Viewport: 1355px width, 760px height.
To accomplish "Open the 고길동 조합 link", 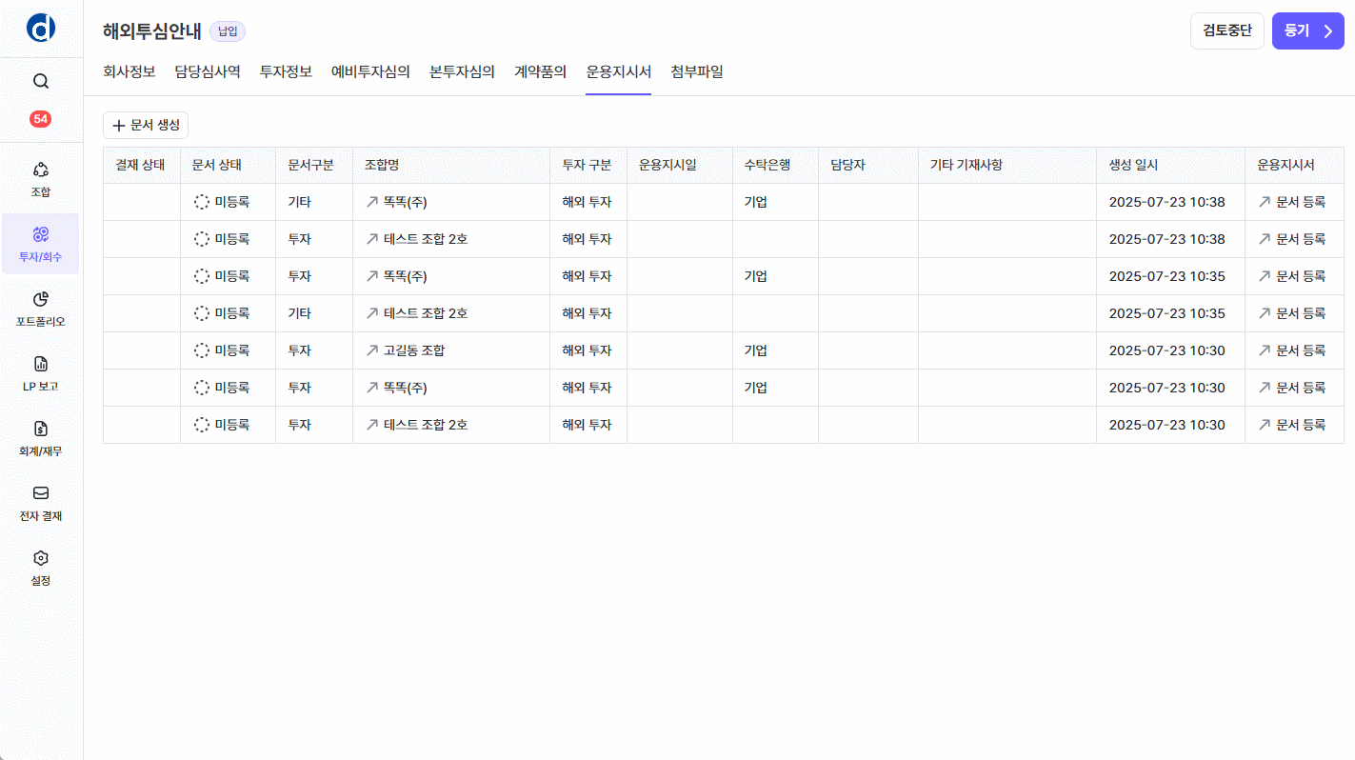I will [x=405, y=350].
